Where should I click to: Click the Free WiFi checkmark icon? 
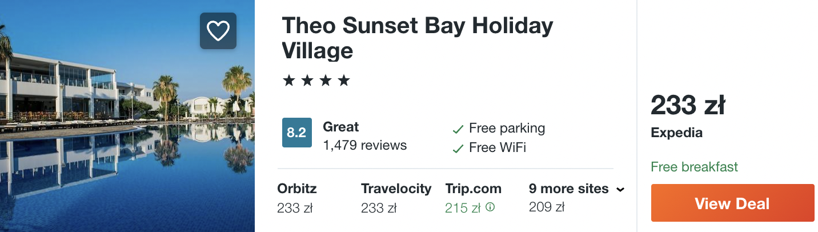pos(458,149)
